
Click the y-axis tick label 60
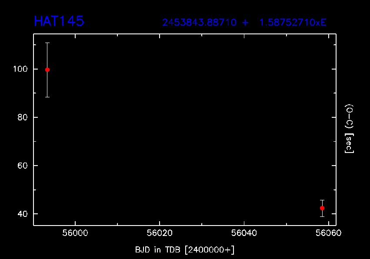pos(23,166)
